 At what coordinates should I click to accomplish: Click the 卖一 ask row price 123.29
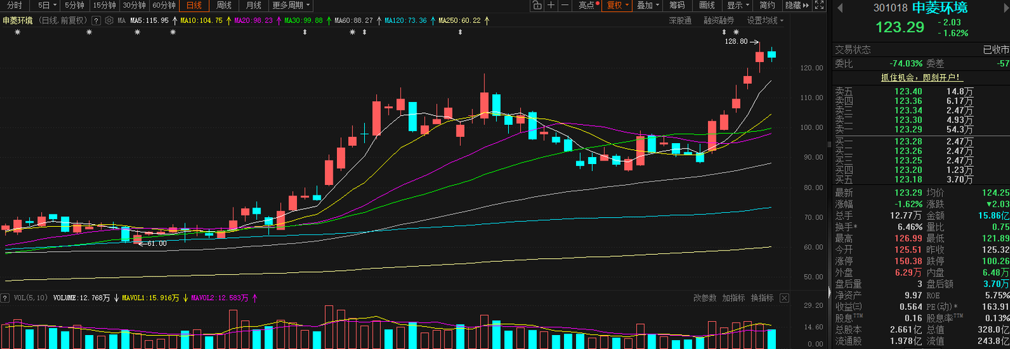[908, 130]
